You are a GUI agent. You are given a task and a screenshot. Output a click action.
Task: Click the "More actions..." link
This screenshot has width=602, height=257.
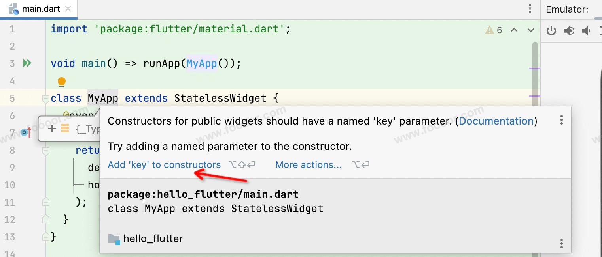click(x=309, y=165)
